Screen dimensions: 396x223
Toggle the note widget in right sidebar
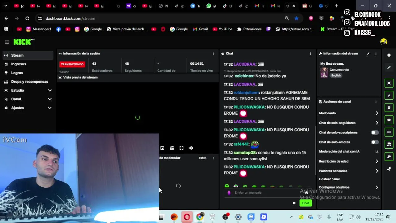click(x=389, y=107)
